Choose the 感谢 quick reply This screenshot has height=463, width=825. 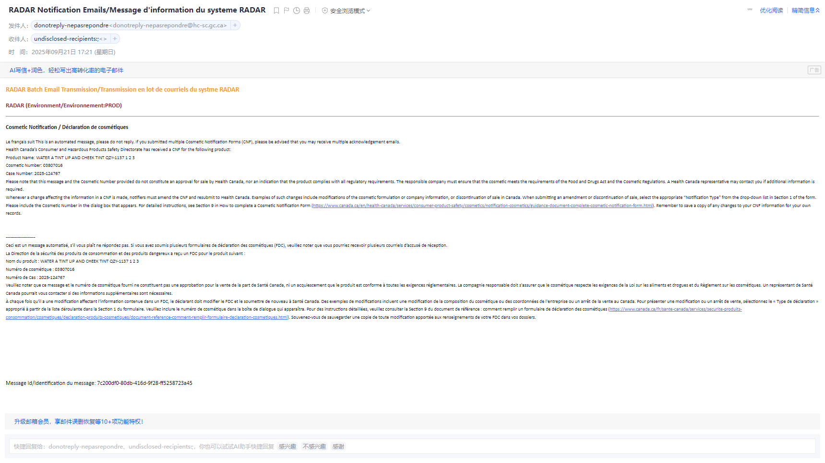338,447
